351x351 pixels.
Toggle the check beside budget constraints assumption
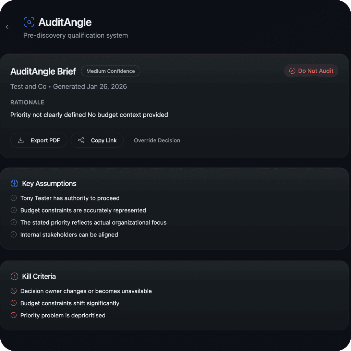point(14,210)
